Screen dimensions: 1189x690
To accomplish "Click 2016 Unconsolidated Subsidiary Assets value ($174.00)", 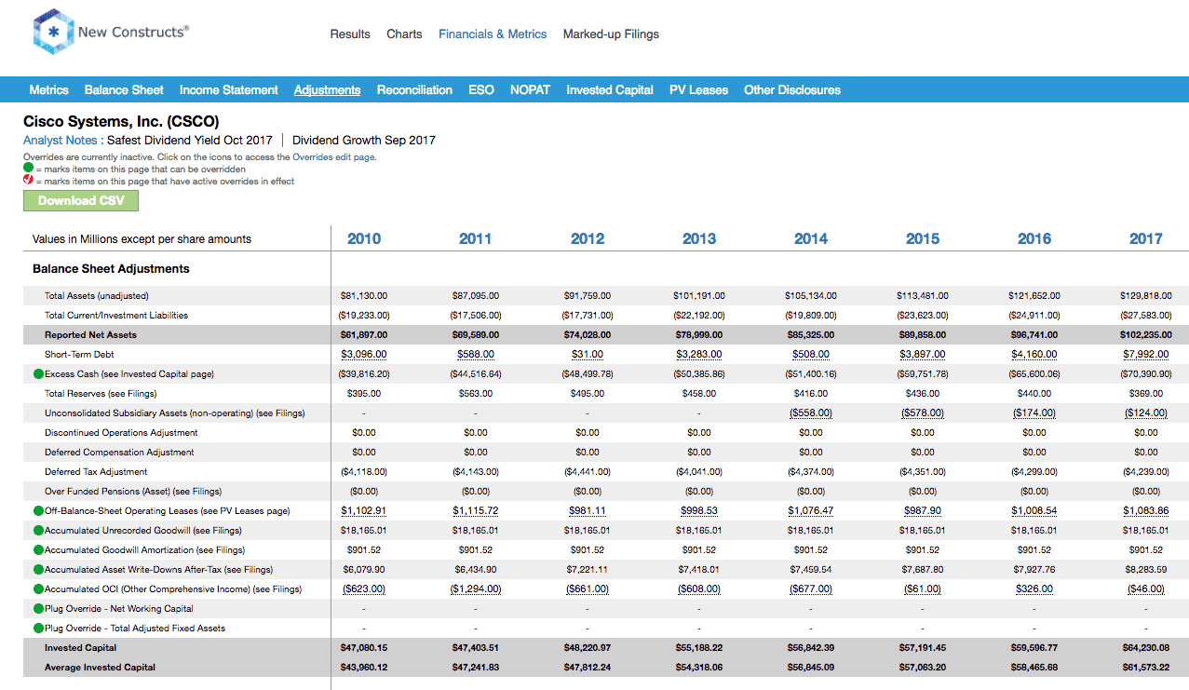I will tap(1034, 413).
